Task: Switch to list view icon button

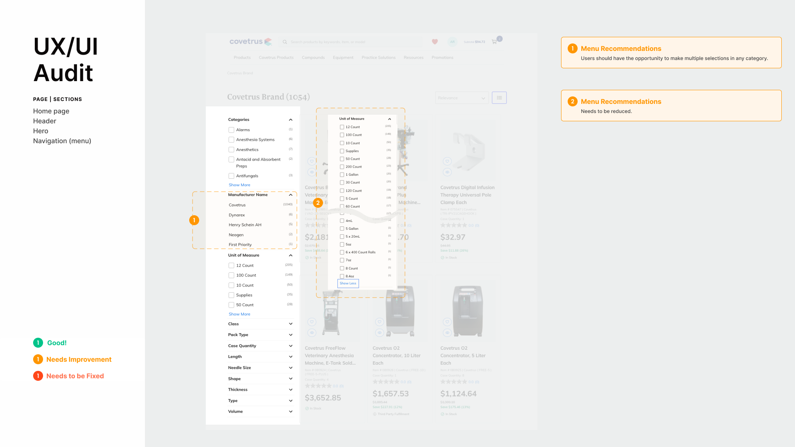Action: coord(499,98)
